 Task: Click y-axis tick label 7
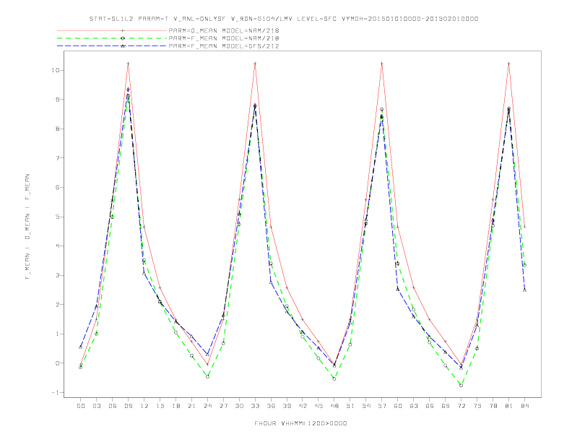click(x=58, y=158)
